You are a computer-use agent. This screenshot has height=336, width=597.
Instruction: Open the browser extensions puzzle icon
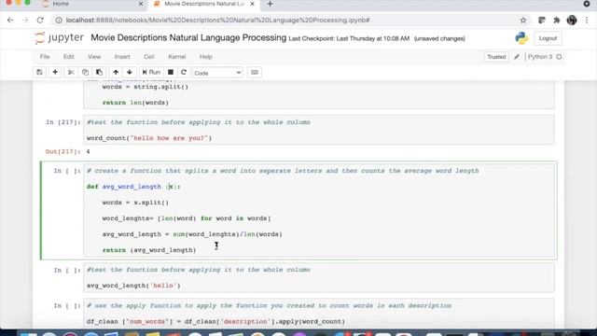(557, 21)
